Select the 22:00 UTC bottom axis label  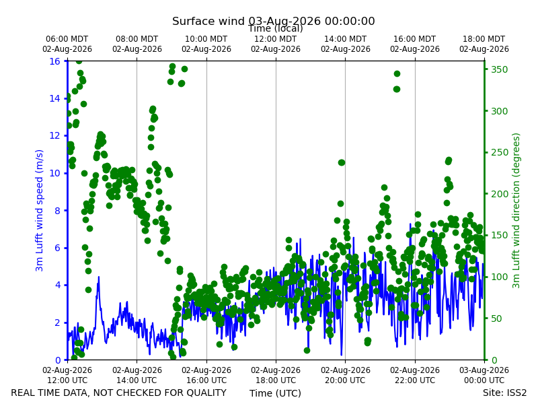pos(415,375)
